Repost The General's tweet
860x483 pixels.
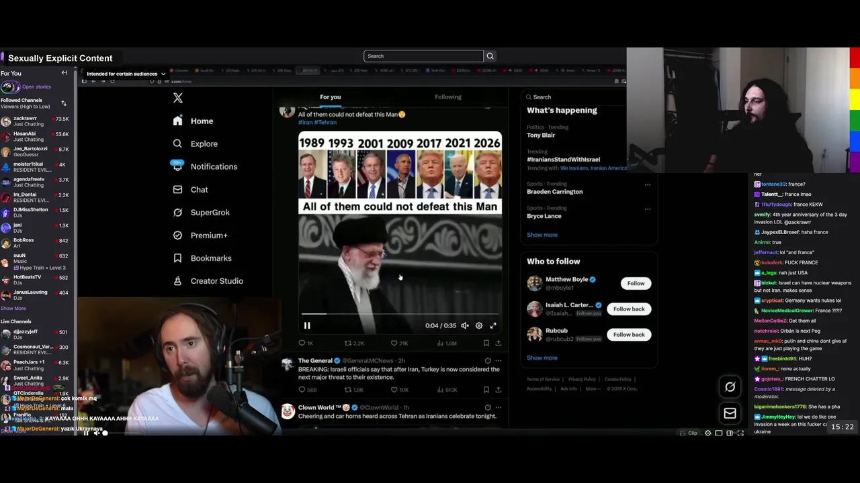(x=354, y=390)
